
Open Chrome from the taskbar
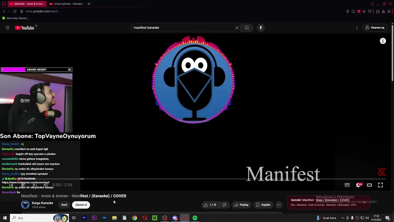tap(135, 218)
